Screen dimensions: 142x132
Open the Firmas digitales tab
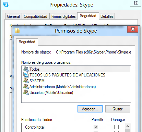[x=63, y=16]
